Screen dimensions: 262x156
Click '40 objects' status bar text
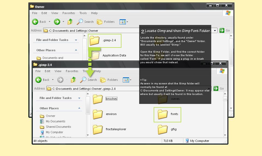click(x=40, y=141)
